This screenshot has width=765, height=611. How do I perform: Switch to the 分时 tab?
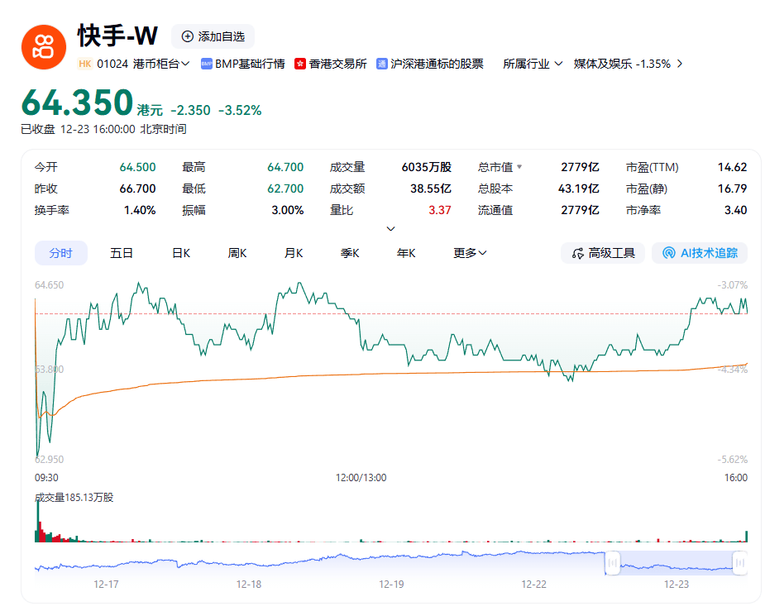click(x=60, y=253)
